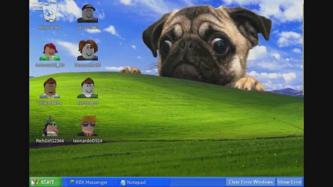
Task: Click the start button on the taskbar
Action: [46, 182]
